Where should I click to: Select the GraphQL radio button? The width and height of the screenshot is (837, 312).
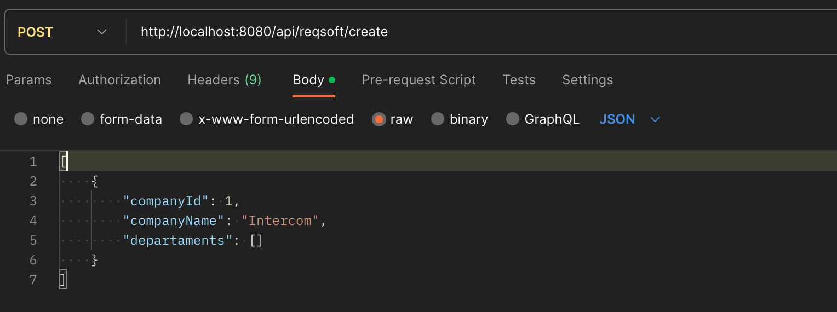tap(512, 119)
